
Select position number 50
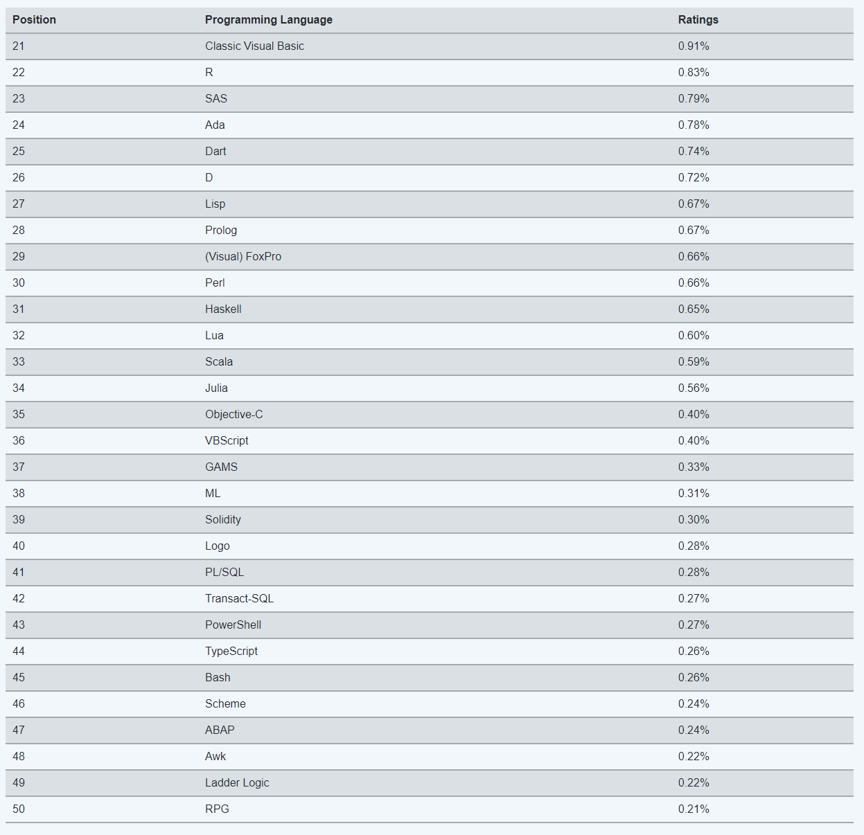pyautogui.click(x=19, y=809)
